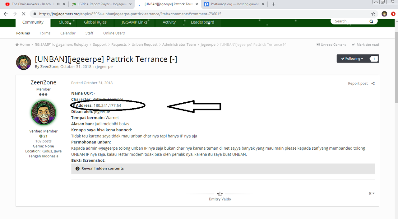Image resolution: width=398 pixels, height=219 pixels.
Task: Click ZeenZone username in post sidebar
Action: pos(43,82)
